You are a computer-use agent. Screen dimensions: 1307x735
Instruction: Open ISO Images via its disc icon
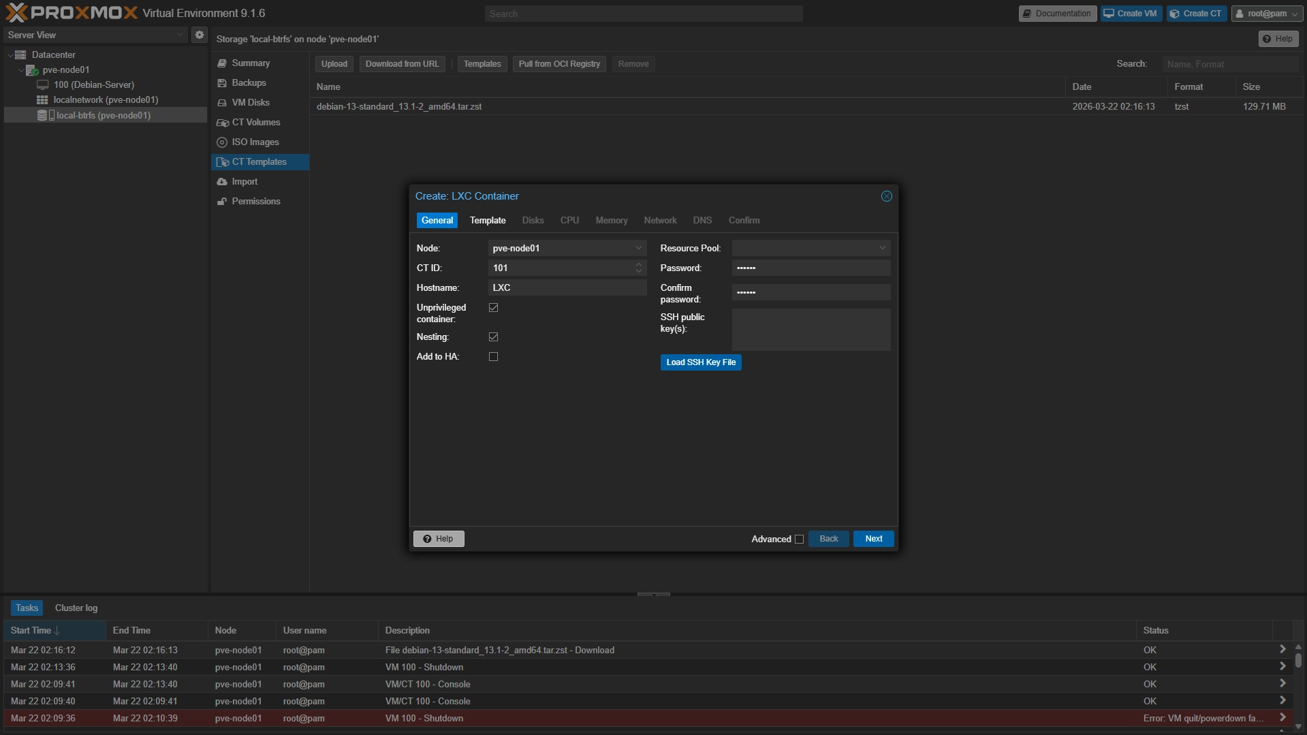(x=222, y=142)
